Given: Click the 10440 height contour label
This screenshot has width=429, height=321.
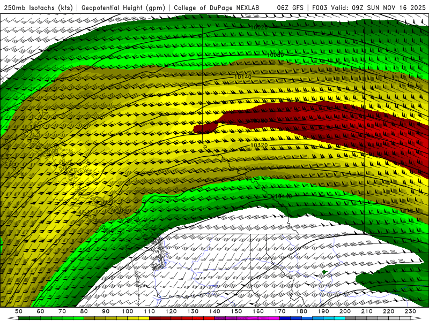Looking at the screenshot, I should 283,196.
